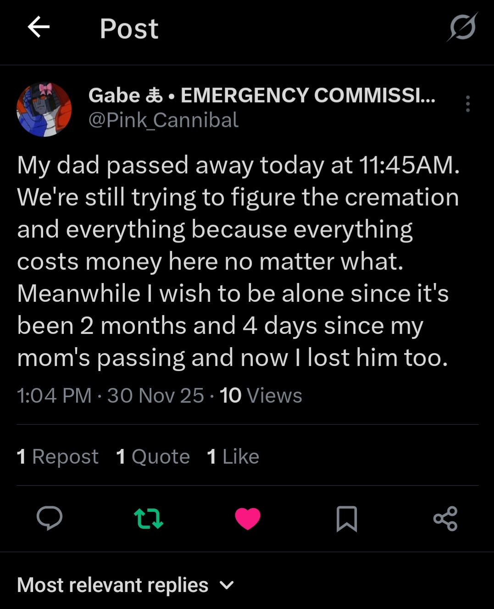Tap the back arrow icon
The width and height of the screenshot is (494, 609).
point(39,28)
